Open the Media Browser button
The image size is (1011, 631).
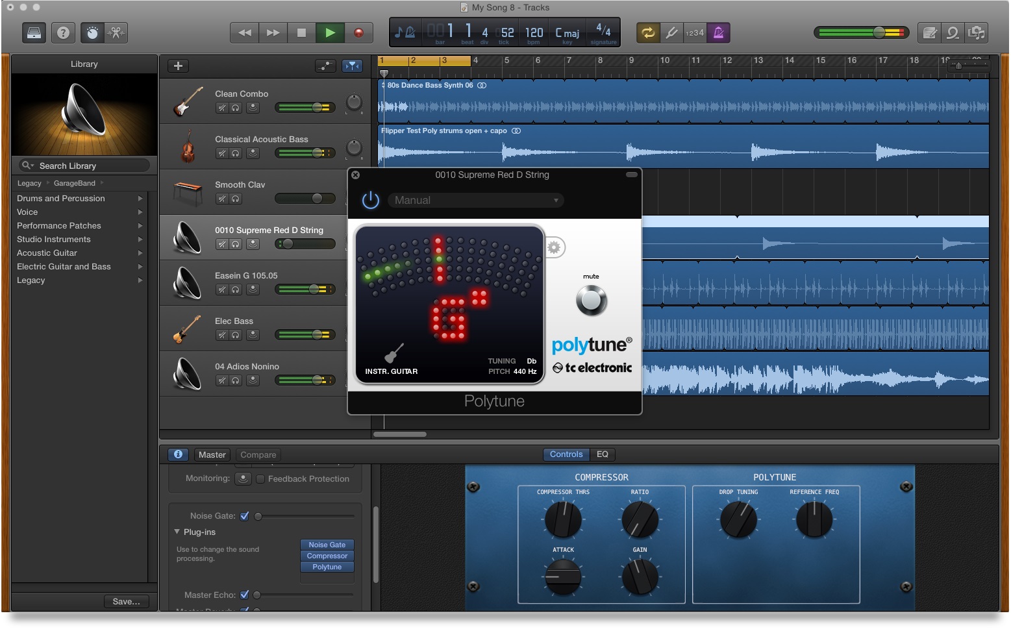(x=977, y=33)
